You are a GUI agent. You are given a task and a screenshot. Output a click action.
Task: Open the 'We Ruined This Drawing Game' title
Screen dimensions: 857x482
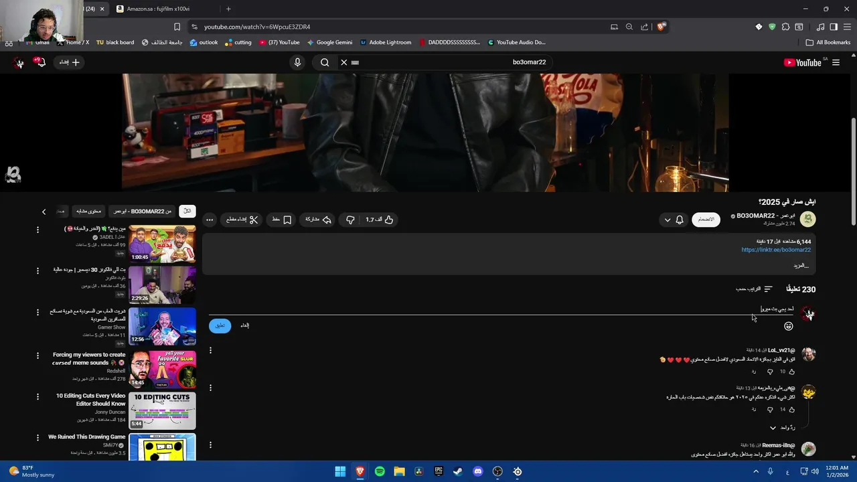pyautogui.click(x=87, y=437)
